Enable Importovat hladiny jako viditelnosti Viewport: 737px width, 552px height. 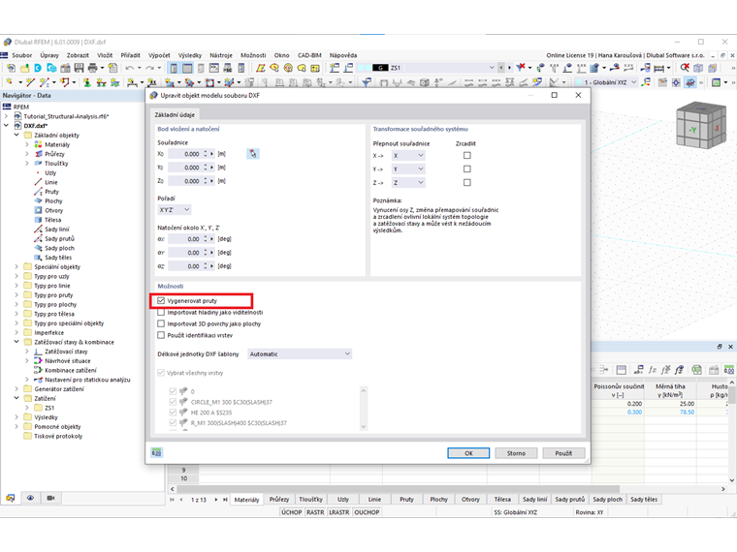click(161, 312)
